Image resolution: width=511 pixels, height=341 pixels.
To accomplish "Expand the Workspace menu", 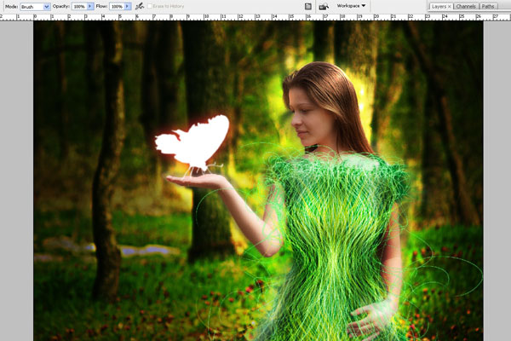I will [x=351, y=6].
